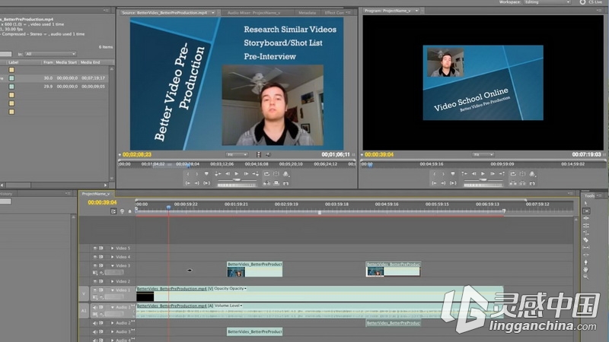The height and width of the screenshot is (342, 609).
Task: Open Source monitor Fit zoom dropdown
Action: click(x=237, y=154)
